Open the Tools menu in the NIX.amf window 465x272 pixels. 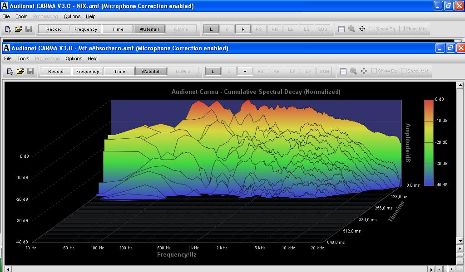(21, 17)
